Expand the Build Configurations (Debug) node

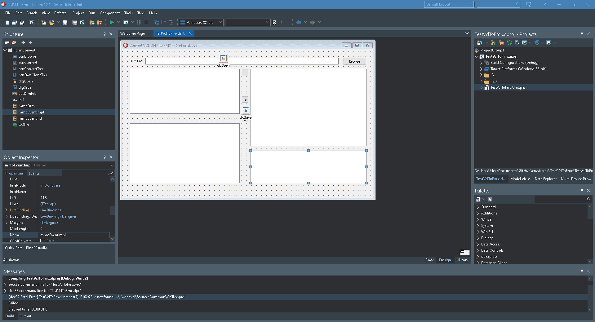[x=481, y=63]
